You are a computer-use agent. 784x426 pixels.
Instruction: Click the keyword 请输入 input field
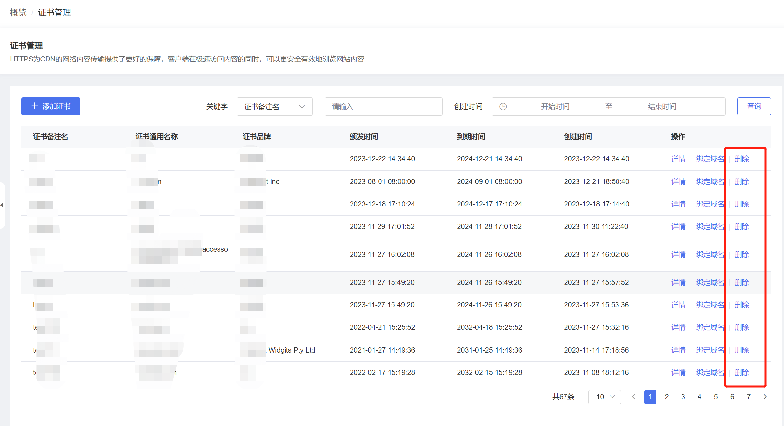pyautogui.click(x=383, y=107)
